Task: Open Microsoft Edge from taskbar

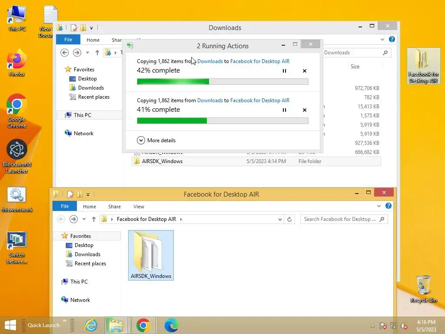Action: click(x=171, y=325)
